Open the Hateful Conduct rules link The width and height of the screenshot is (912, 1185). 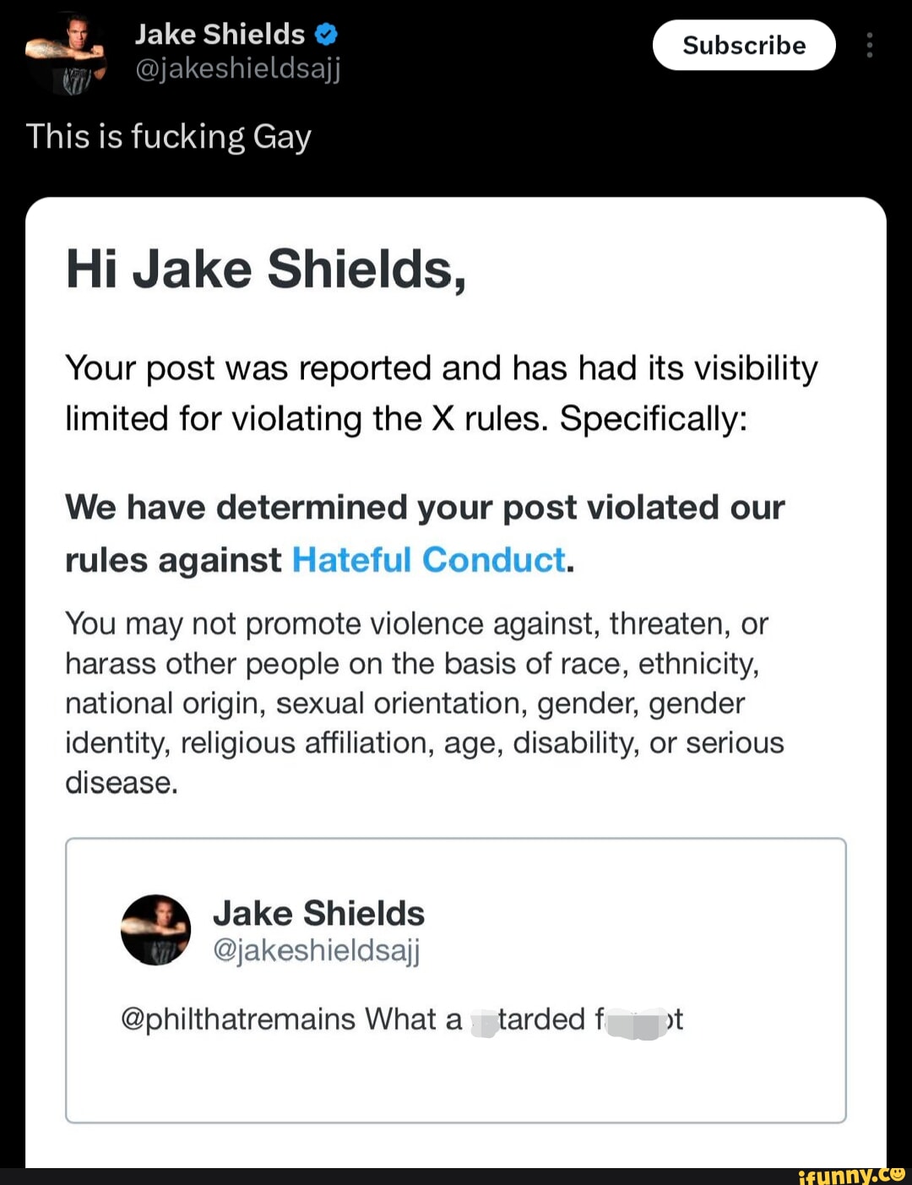429,559
